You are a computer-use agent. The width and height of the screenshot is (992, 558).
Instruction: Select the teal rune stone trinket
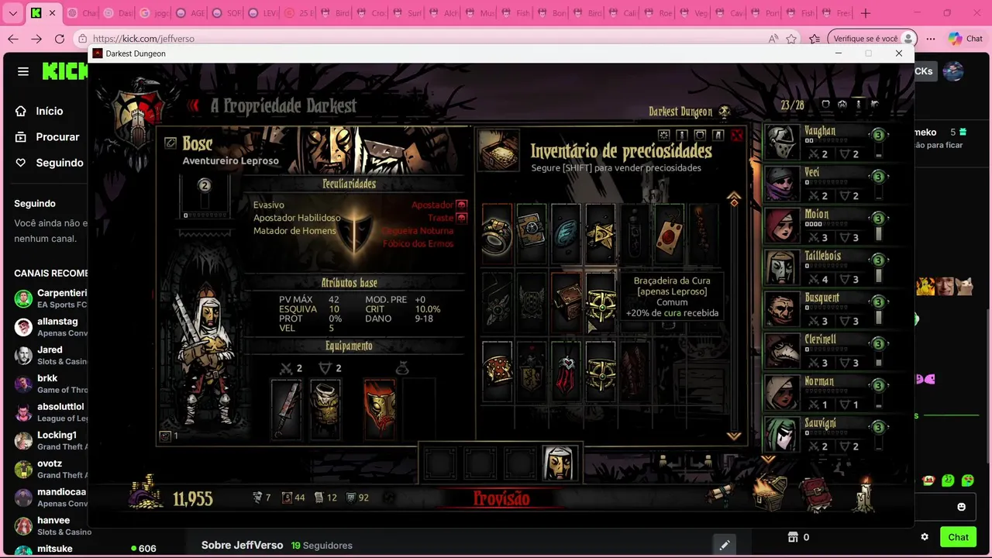click(566, 235)
